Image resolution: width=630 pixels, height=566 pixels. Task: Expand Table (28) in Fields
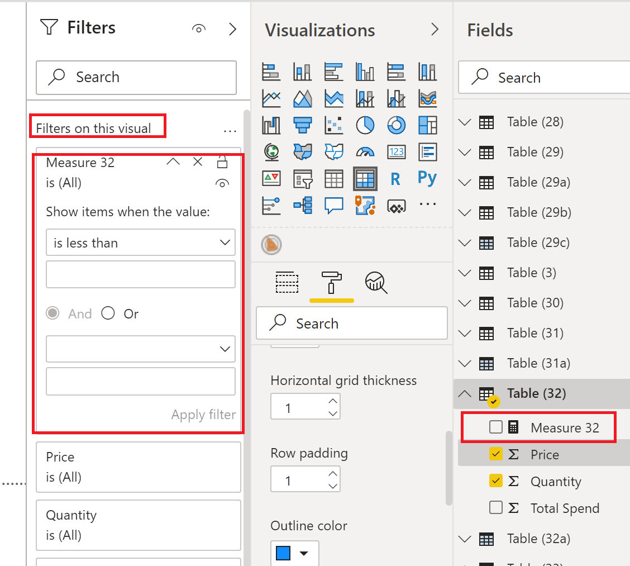coord(465,122)
